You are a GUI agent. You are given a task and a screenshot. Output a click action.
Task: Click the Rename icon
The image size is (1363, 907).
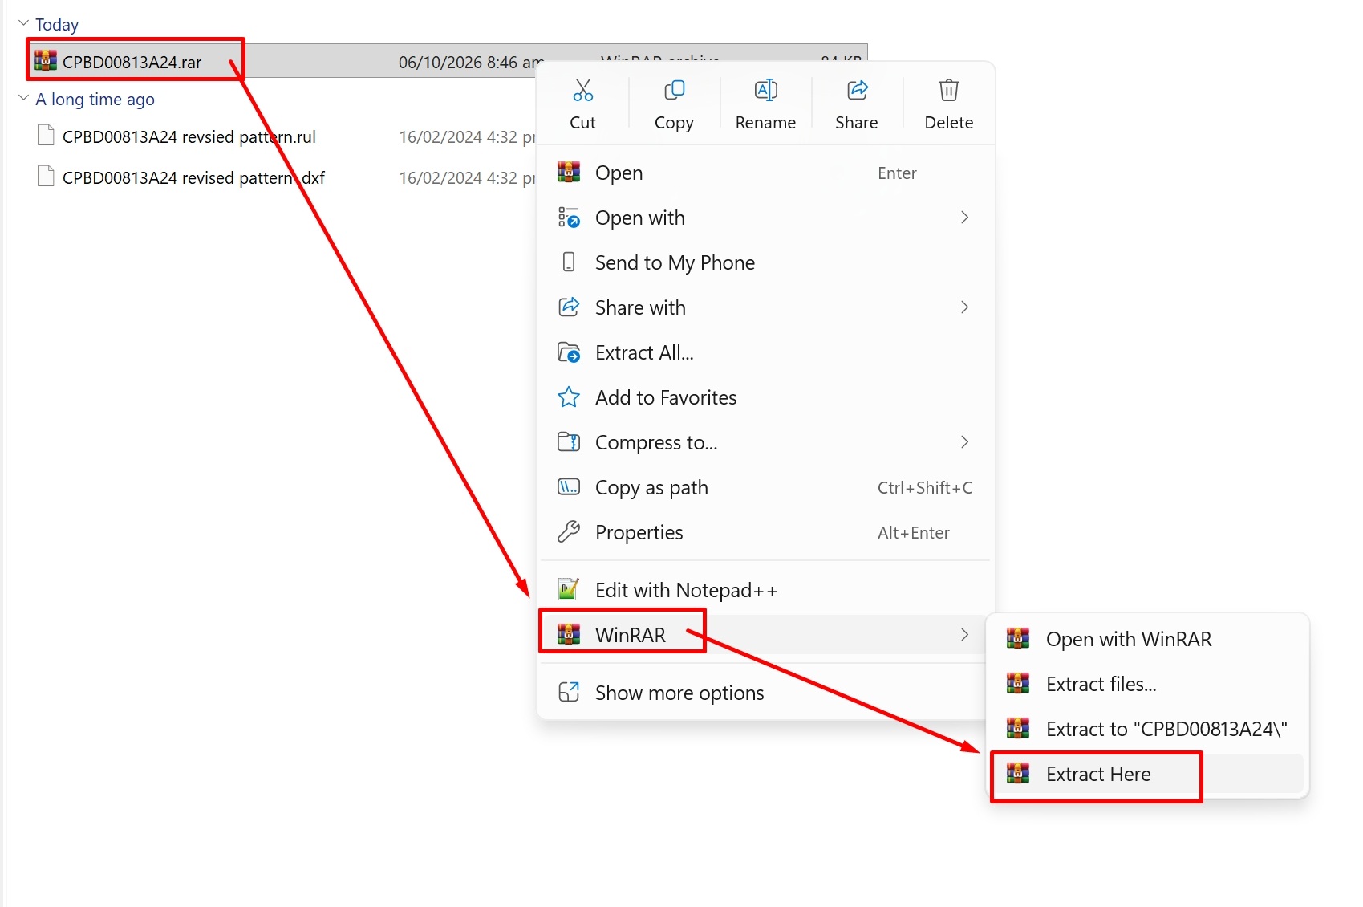[x=765, y=90]
